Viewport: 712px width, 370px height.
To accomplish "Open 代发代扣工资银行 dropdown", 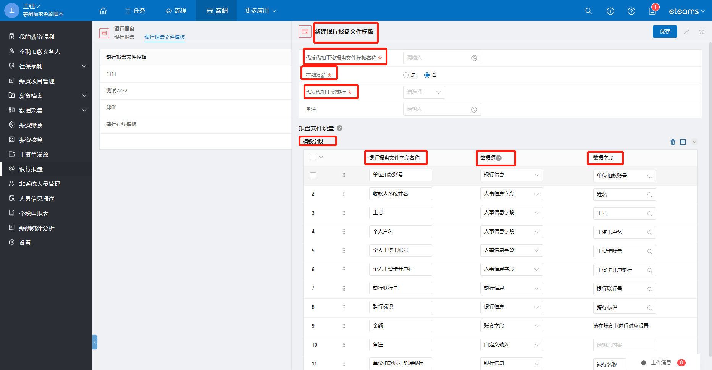I will [424, 92].
